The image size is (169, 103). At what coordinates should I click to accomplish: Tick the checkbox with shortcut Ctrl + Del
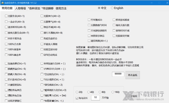[x=42, y=95]
